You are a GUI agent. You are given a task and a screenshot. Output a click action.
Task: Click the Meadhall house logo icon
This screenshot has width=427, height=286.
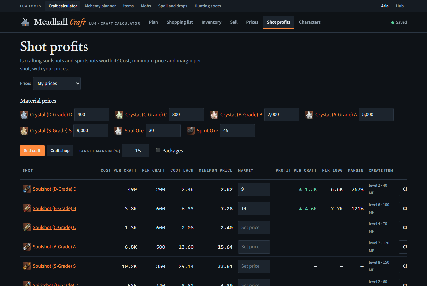[25, 22]
